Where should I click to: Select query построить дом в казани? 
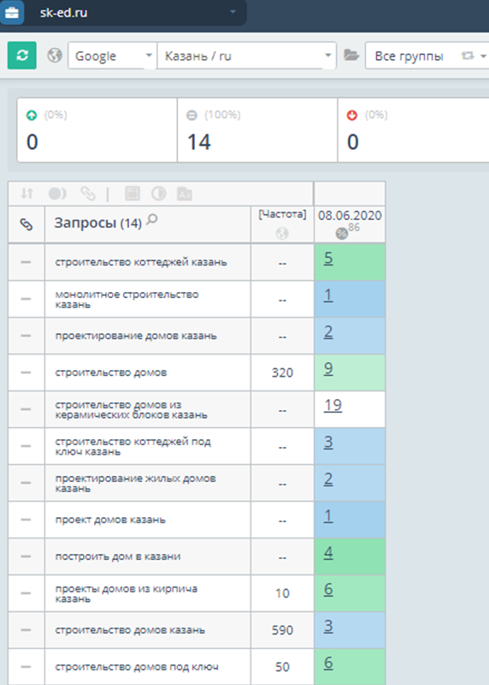tap(118, 557)
